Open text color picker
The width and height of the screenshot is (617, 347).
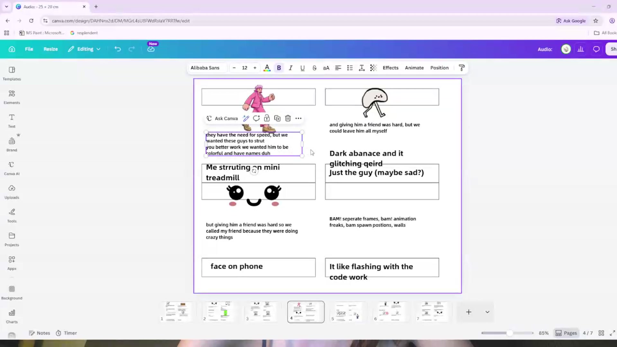(267, 68)
